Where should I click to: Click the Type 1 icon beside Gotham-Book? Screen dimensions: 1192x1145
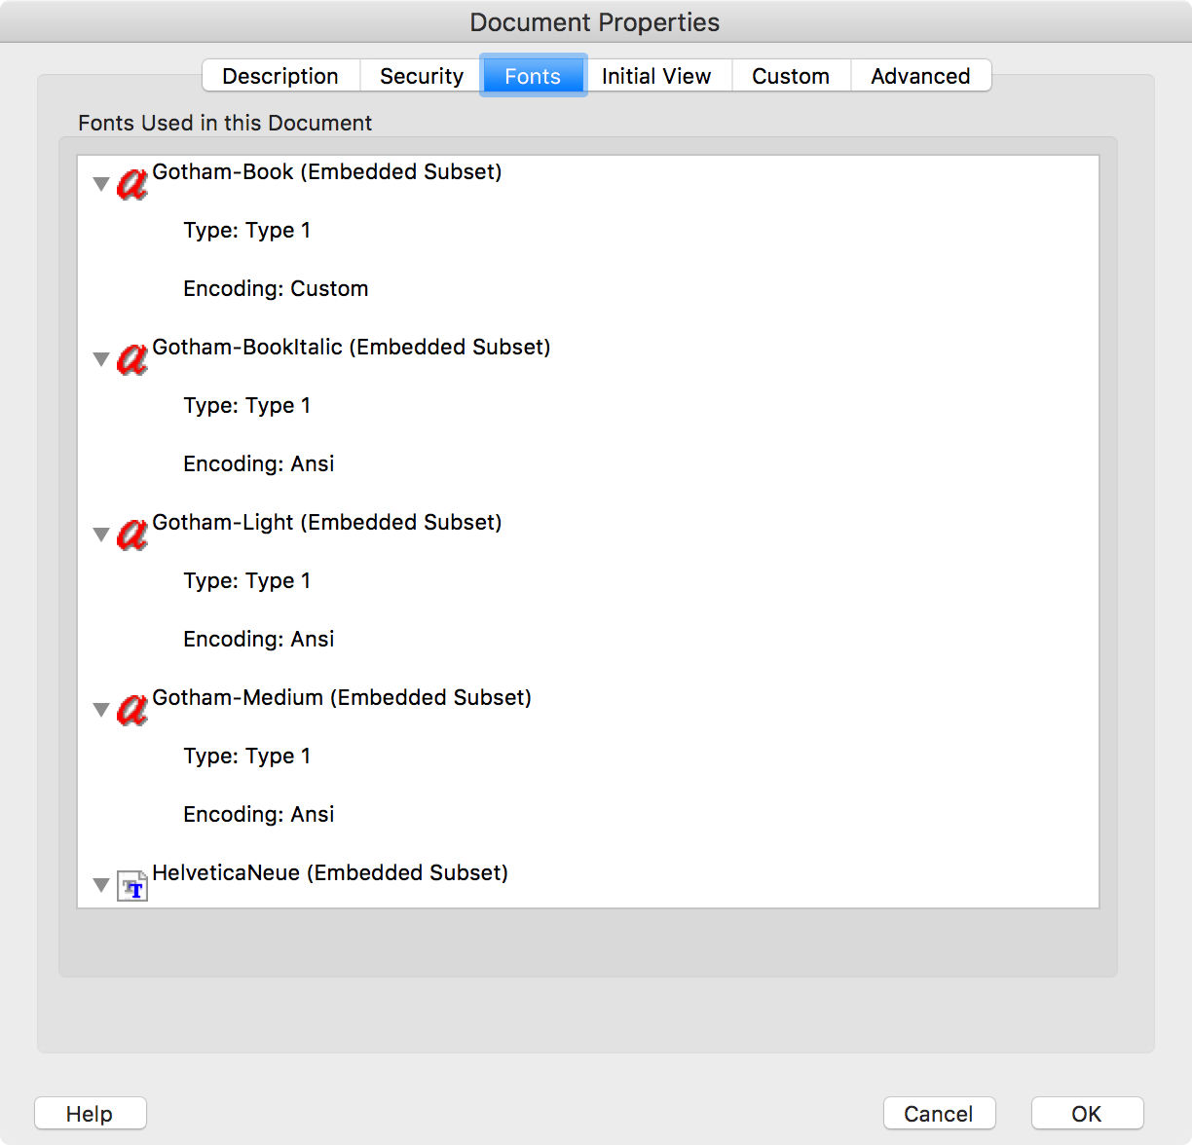pos(132,184)
